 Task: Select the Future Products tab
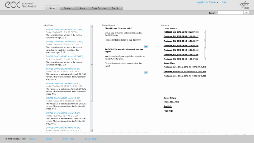pos(98,8)
